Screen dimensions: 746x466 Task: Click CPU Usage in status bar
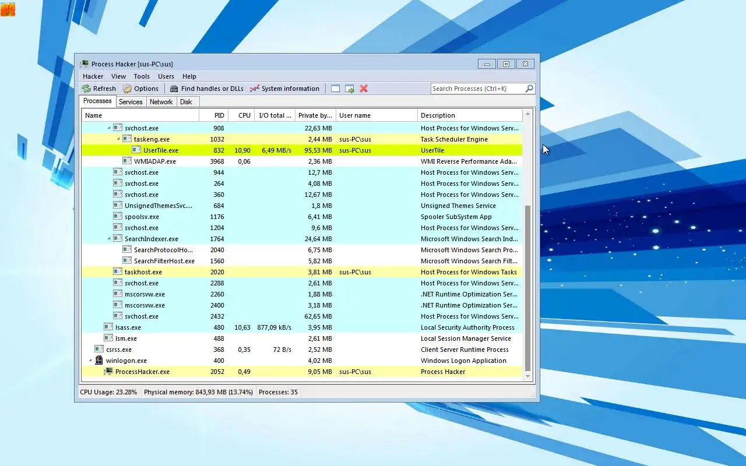click(x=108, y=392)
